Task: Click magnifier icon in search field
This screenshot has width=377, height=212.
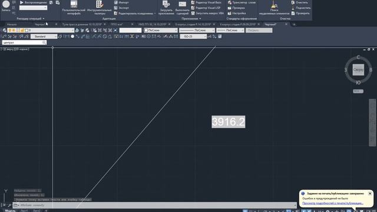Action: [44, 42]
